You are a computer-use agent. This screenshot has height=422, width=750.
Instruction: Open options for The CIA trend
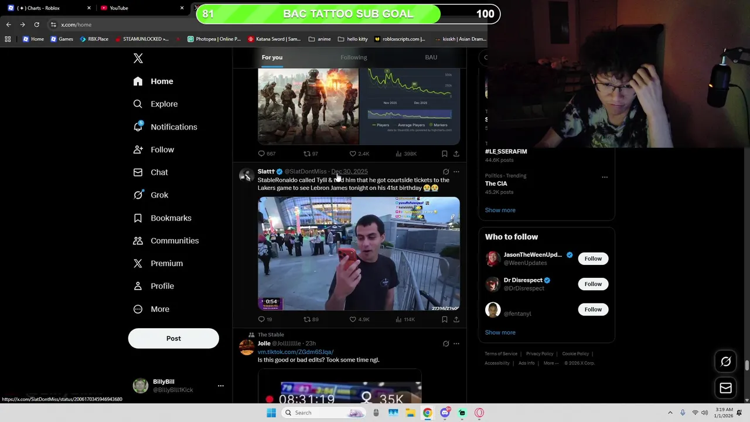605,177
